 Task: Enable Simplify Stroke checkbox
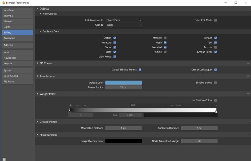[216, 83]
